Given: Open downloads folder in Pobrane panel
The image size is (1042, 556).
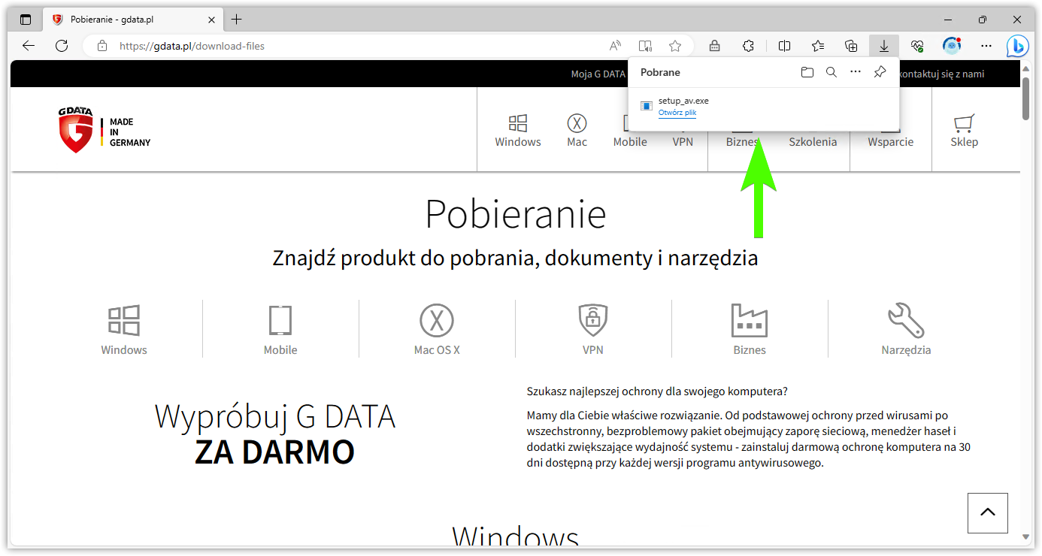Looking at the screenshot, I should pos(807,72).
